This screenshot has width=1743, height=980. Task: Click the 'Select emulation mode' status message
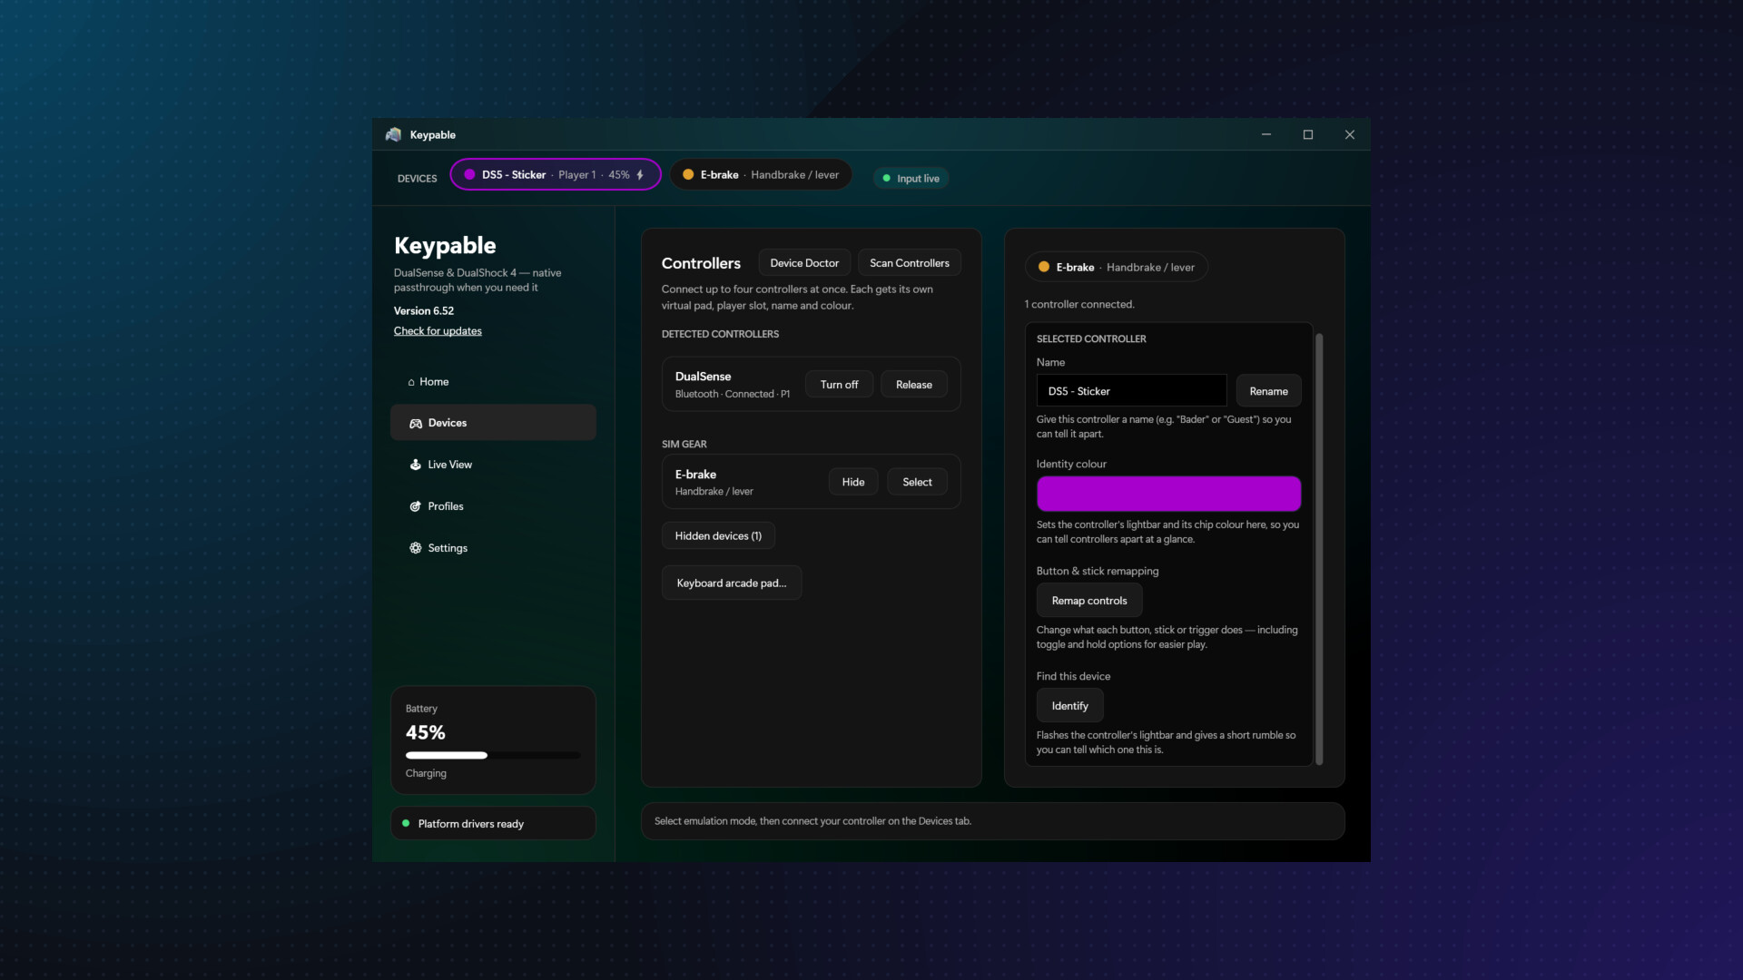click(x=812, y=821)
